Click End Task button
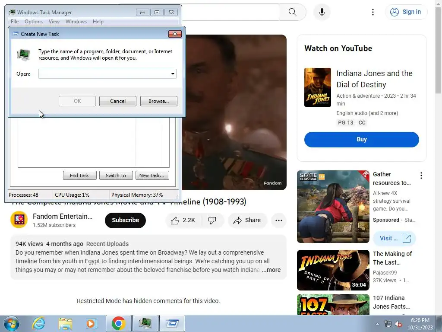Screen dimensions: 442x332 pyautogui.click(x=79, y=176)
